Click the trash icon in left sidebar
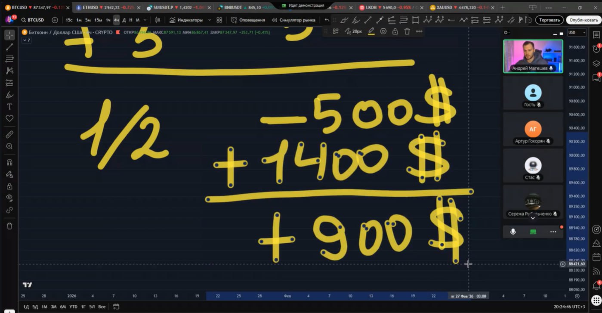 (x=9, y=226)
